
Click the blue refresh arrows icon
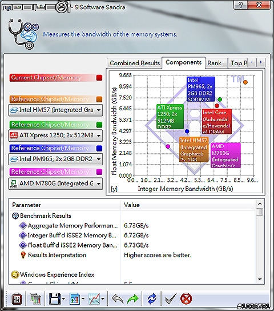click(152, 299)
